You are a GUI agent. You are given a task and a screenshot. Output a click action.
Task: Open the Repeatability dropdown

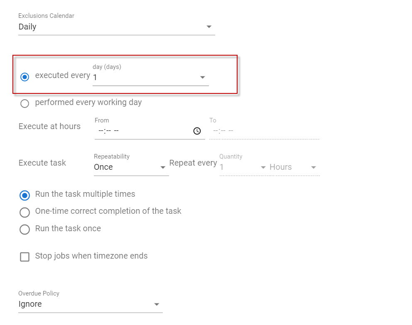[131, 167]
